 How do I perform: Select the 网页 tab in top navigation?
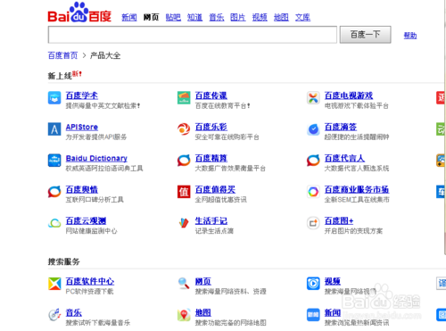coord(151,17)
